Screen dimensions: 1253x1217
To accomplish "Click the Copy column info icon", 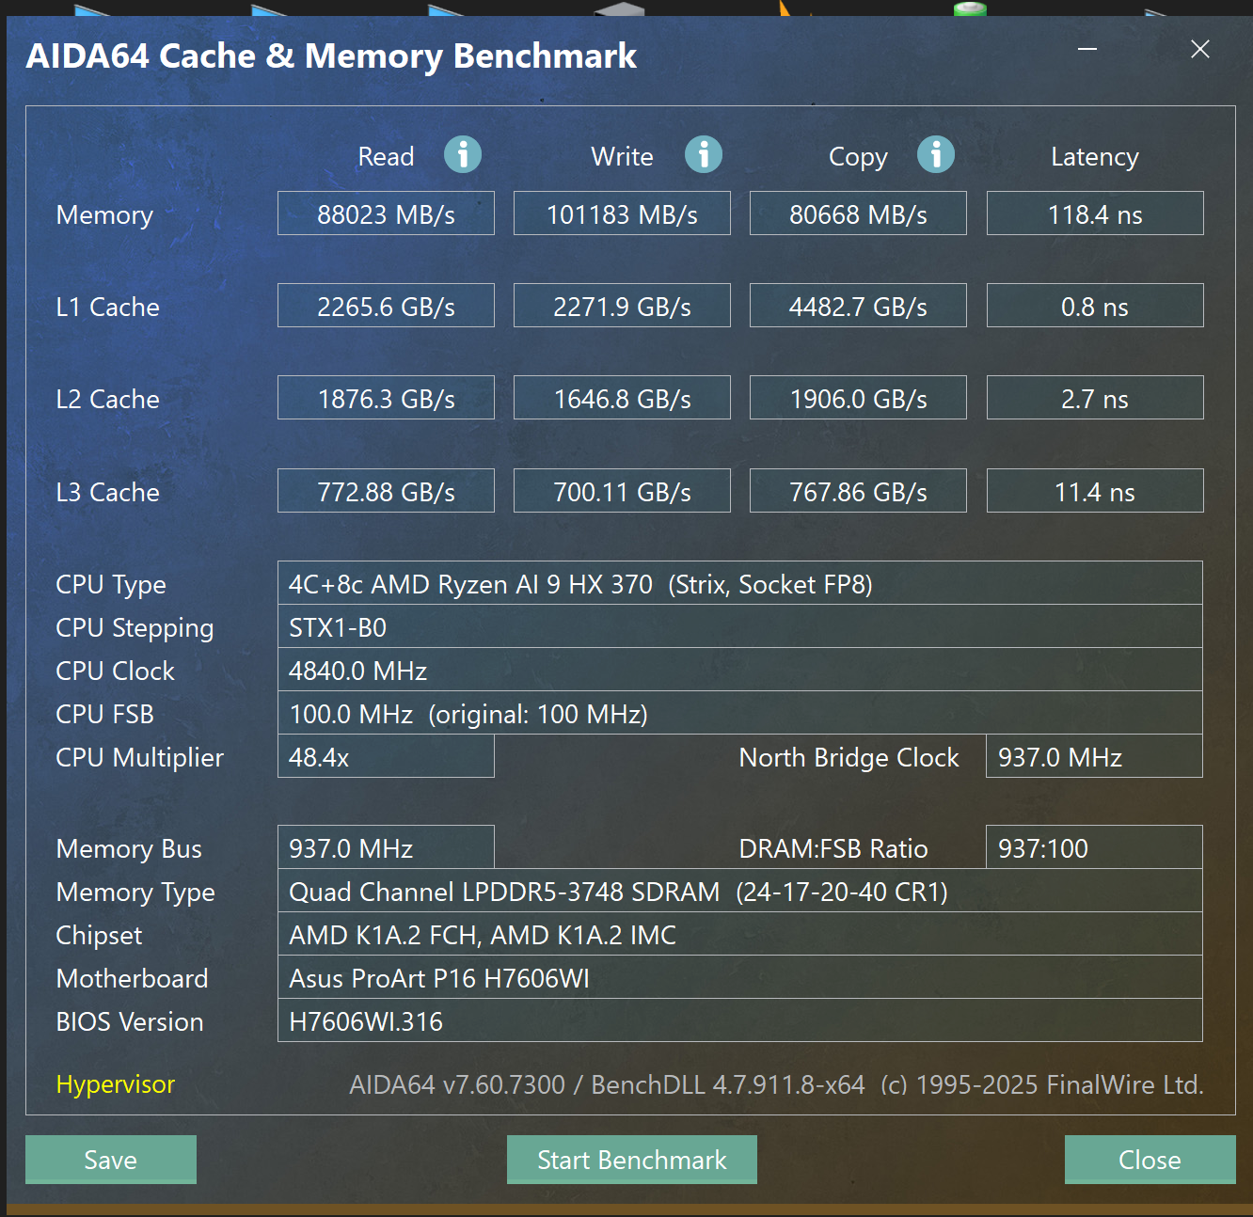I will (936, 154).
